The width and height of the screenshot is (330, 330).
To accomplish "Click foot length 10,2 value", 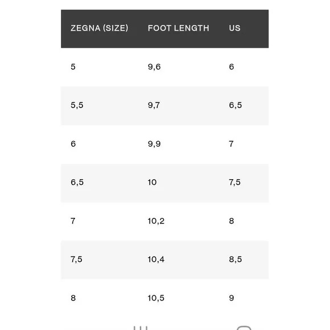I will click(156, 221).
